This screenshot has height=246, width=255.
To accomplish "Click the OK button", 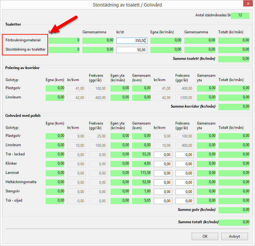I will click(205, 236).
